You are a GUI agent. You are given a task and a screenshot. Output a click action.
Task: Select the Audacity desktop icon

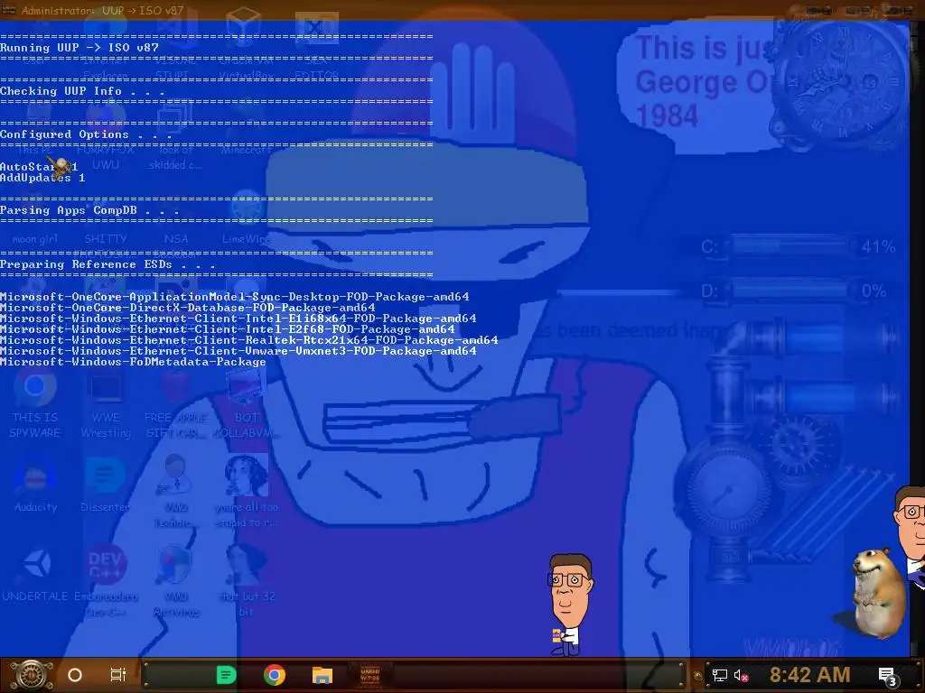tap(35, 485)
